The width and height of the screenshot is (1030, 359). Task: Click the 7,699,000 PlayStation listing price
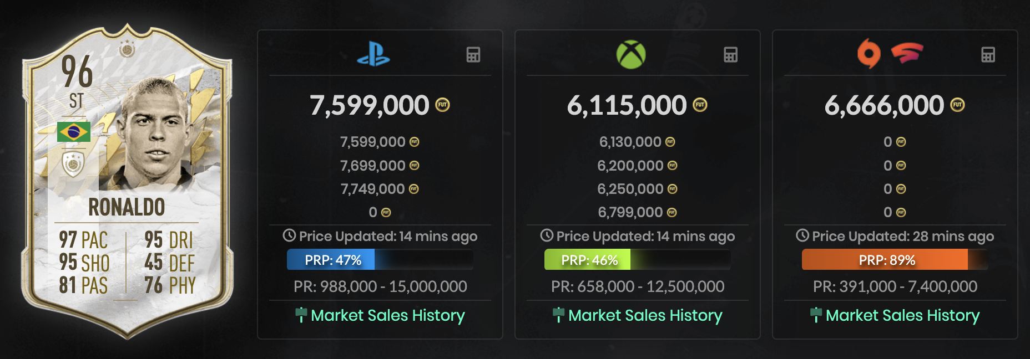(372, 166)
